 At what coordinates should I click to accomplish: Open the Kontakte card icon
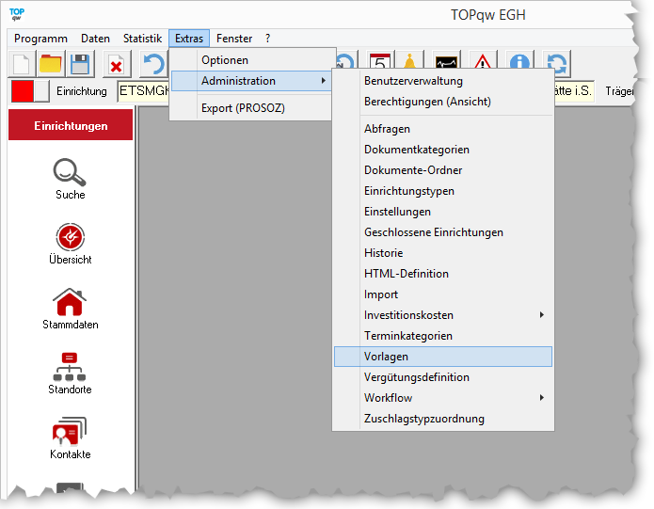[70, 432]
